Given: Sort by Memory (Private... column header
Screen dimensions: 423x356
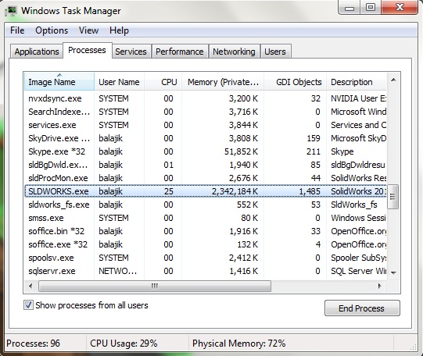Looking at the screenshot, I should 223,82.
